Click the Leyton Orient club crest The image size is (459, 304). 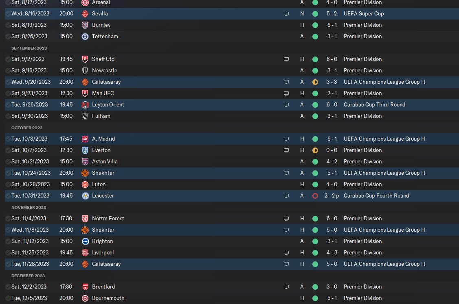(85, 105)
